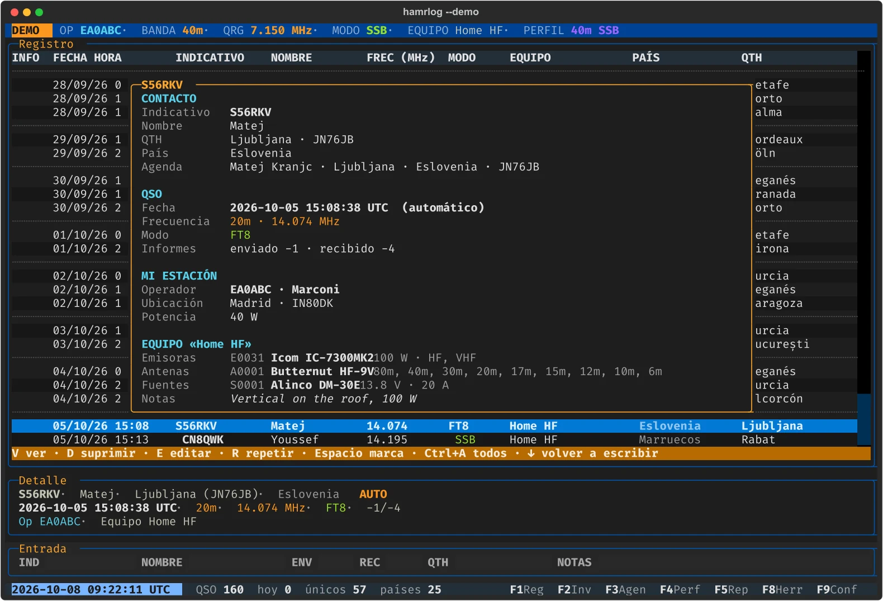The height and width of the screenshot is (601, 883).
Task: Click the INDICATIVO column header
Action: pos(210,58)
